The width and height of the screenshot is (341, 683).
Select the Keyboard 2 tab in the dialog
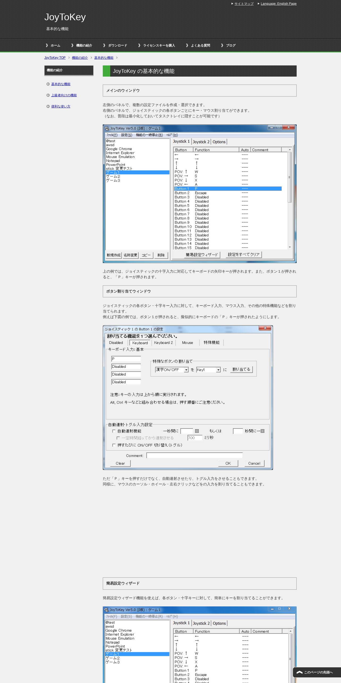pos(164,343)
